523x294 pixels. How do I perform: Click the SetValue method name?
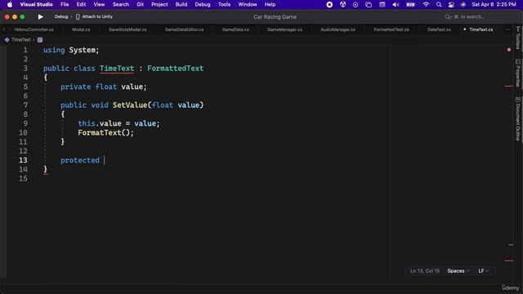(x=130, y=105)
